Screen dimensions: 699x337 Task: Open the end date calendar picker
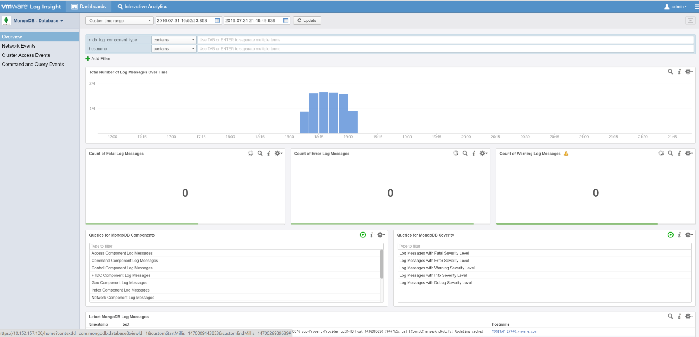pos(286,21)
